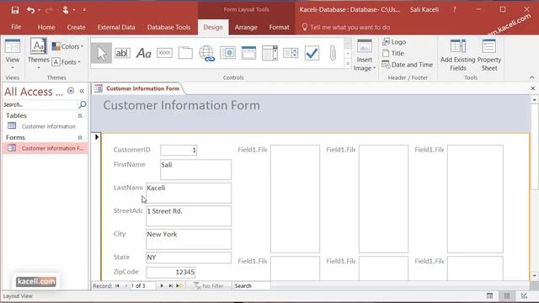Image resolution: width=539 pixels, height=303 pixels.
Task: Switch to the Home ribbon tab
Action: [x=46, y=27]
